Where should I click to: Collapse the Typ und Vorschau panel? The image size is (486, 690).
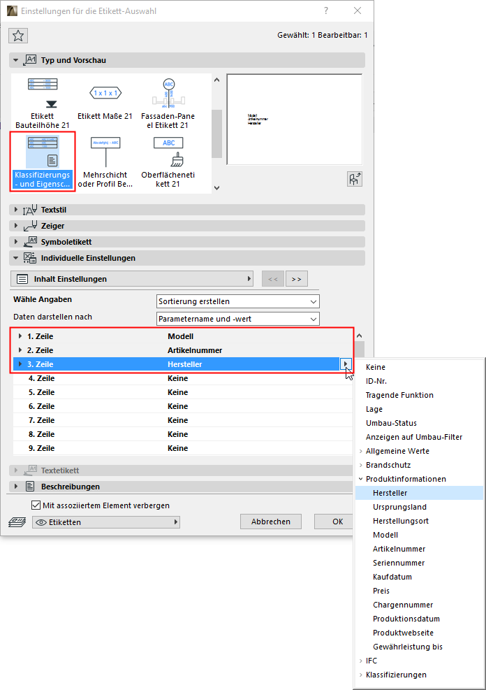click(x=16, y=60)
